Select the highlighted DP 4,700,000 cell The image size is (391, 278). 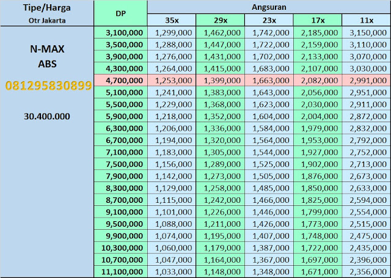[121, 79]
